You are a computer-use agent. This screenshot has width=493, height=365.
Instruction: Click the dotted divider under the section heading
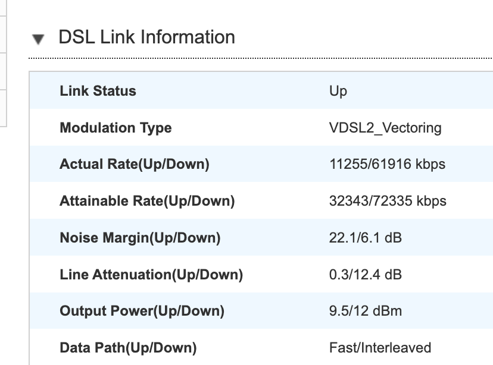(261, 58)
